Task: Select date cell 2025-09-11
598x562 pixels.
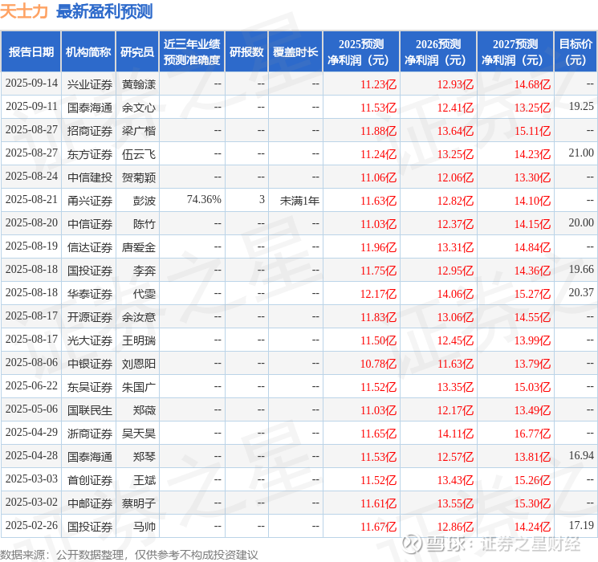Action: (x=31, y=107)
